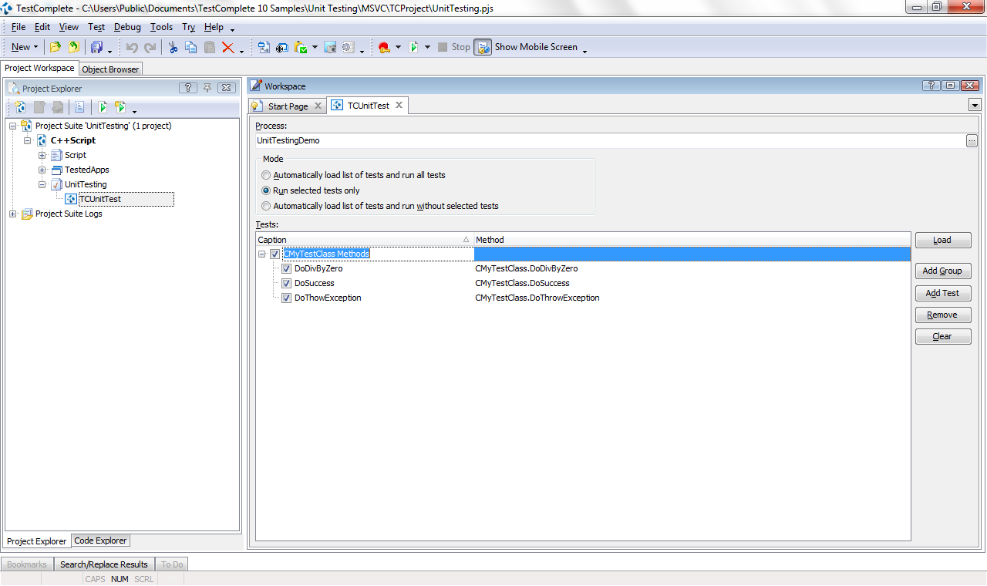Click the Cut scissors icon

pyautogui.click(x=173, y=47)
